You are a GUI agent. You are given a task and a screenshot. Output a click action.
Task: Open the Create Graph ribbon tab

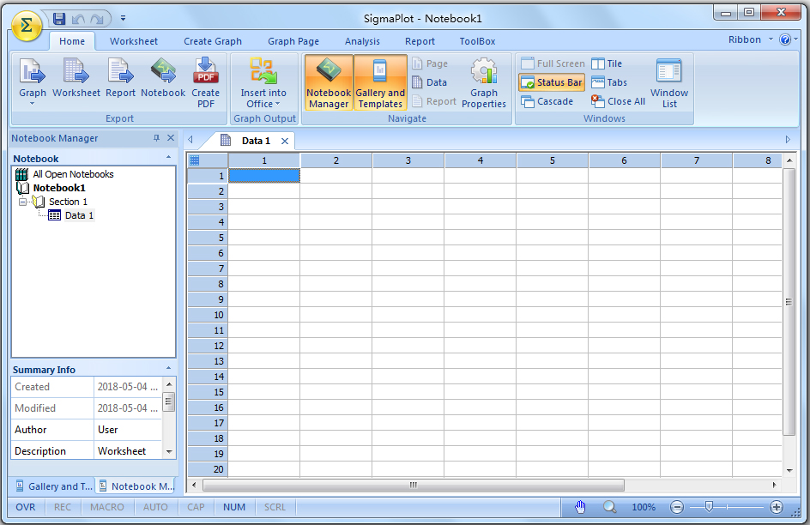tap(213, 41)
